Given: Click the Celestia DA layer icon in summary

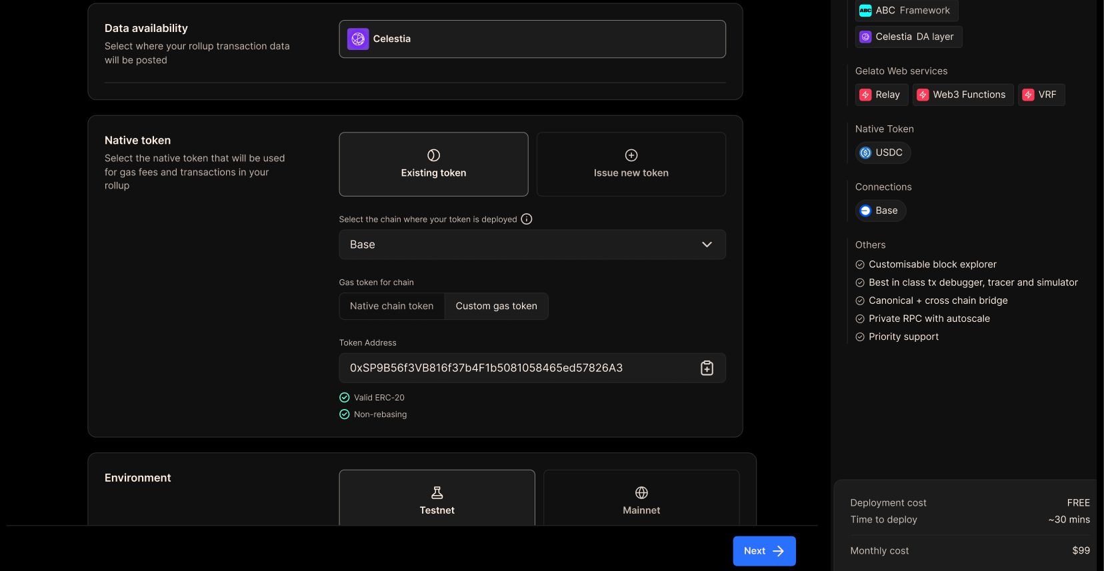Looking at the screenshot, I should (x=865, y=37).
